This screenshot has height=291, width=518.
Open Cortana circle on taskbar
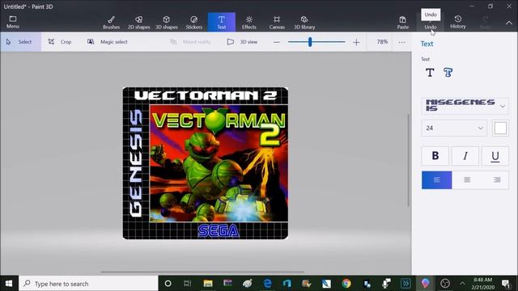click(x=168, y=284)
